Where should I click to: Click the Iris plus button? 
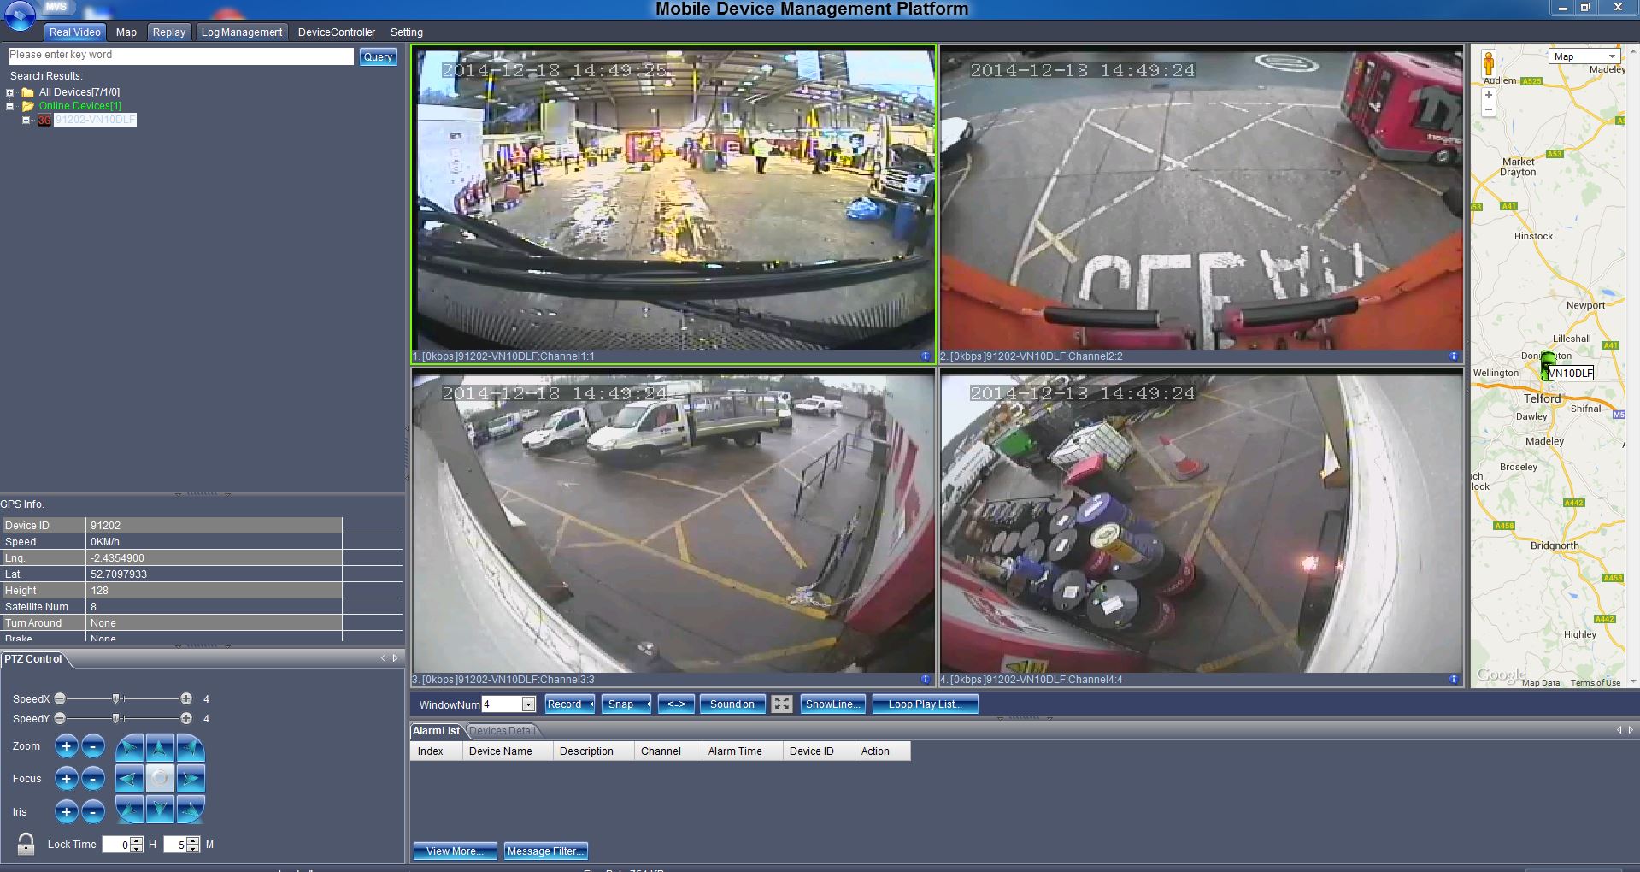tap(66, 811)
